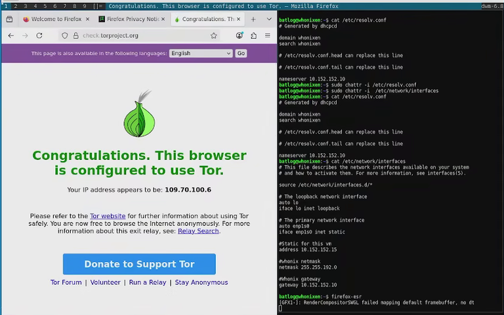Viewport: 504px width, 315px height.
Task: Click the Go button
Action: pos(241,53)
